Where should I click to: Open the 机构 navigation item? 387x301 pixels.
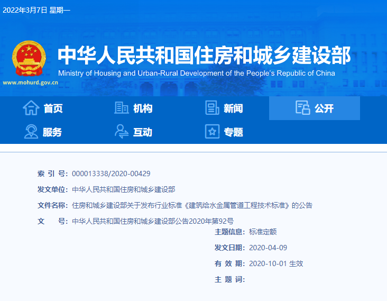click(143, 108)
